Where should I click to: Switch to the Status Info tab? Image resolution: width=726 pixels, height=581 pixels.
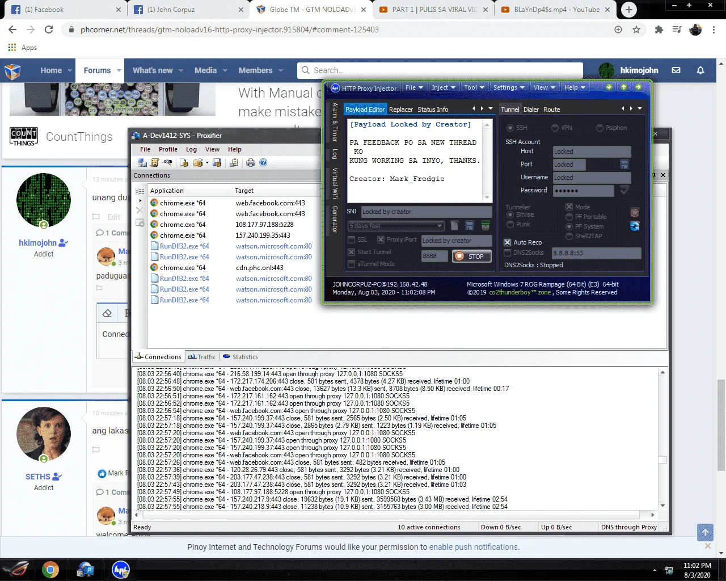[433, 110]
